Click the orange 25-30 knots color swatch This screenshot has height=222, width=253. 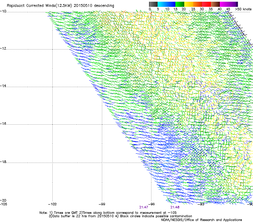[197, 4]
